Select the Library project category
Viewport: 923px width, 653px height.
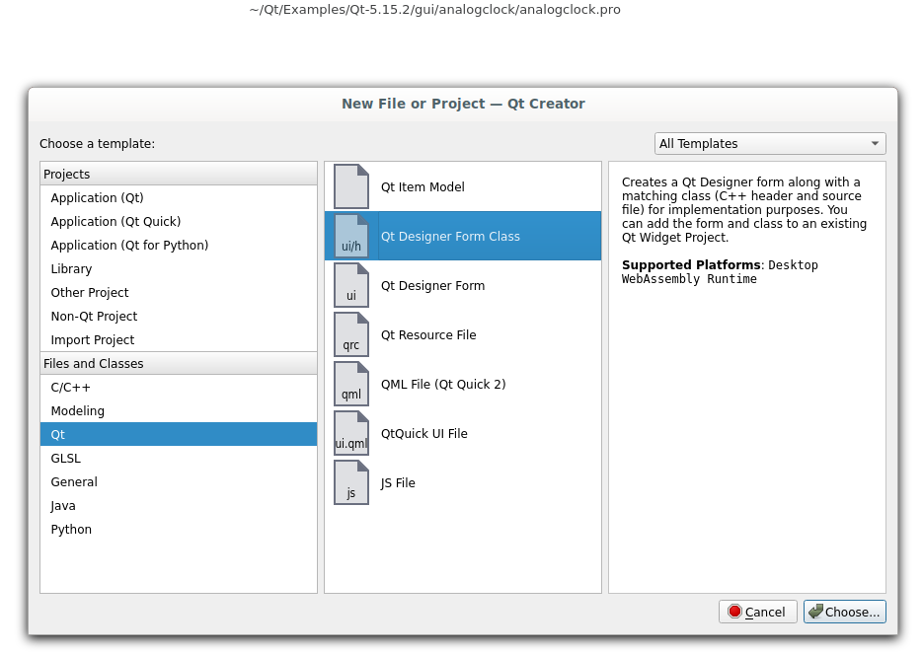click(x=179, y=269)
